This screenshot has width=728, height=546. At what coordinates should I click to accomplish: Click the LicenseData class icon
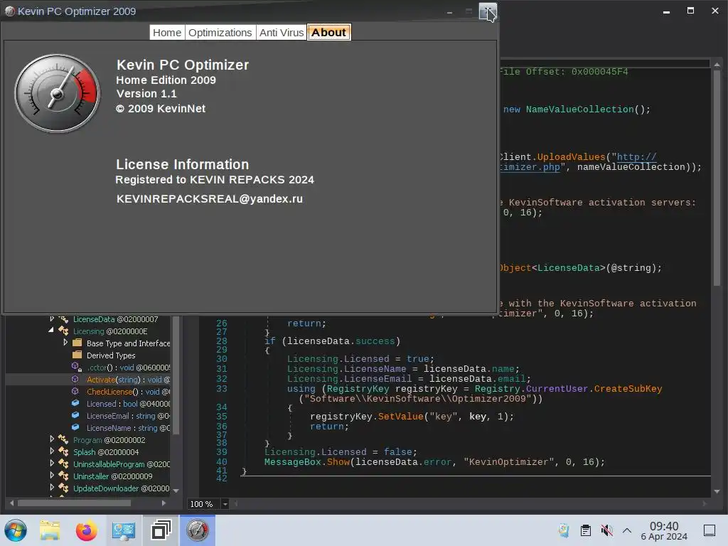pos(63,319)
